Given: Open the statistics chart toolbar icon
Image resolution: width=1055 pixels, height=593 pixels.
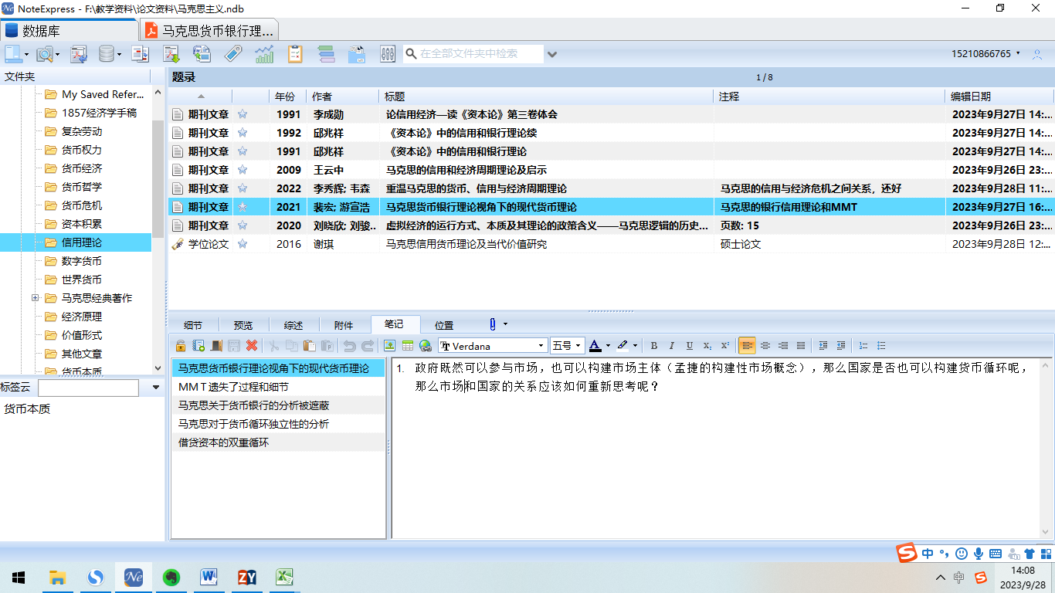Looking at the screenshot, I should 264,54.
